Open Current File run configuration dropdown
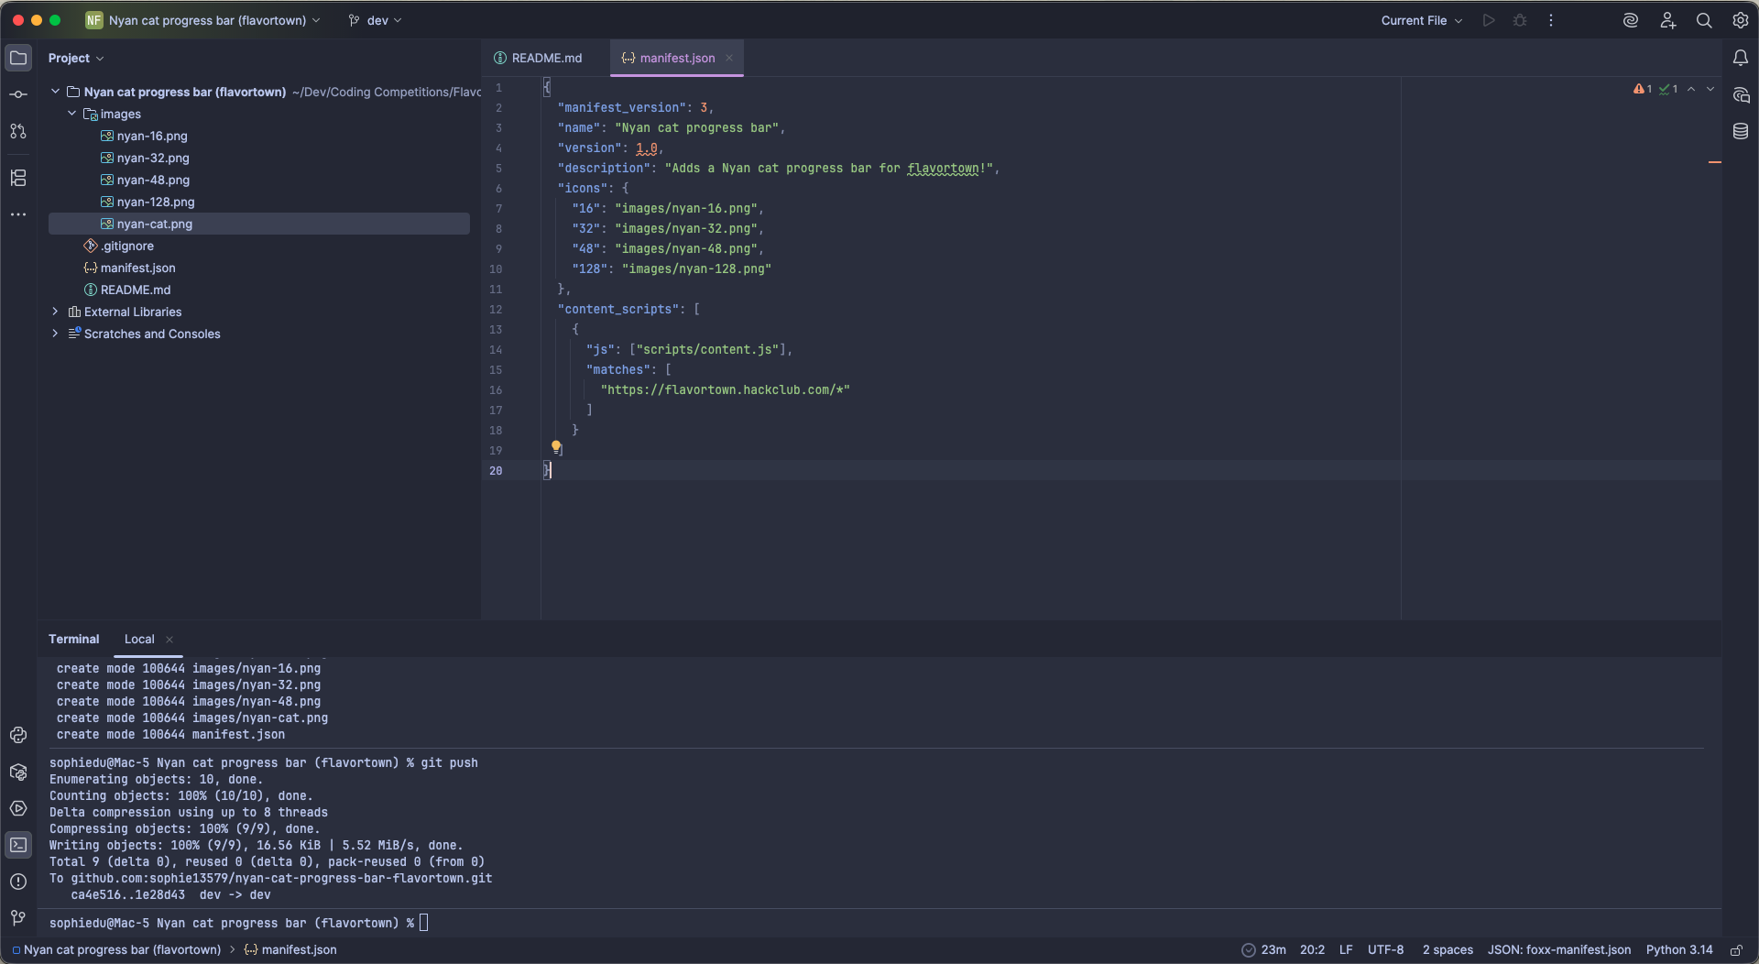The height and width of the screenshot is (964, 1759). click(1421, 20)
